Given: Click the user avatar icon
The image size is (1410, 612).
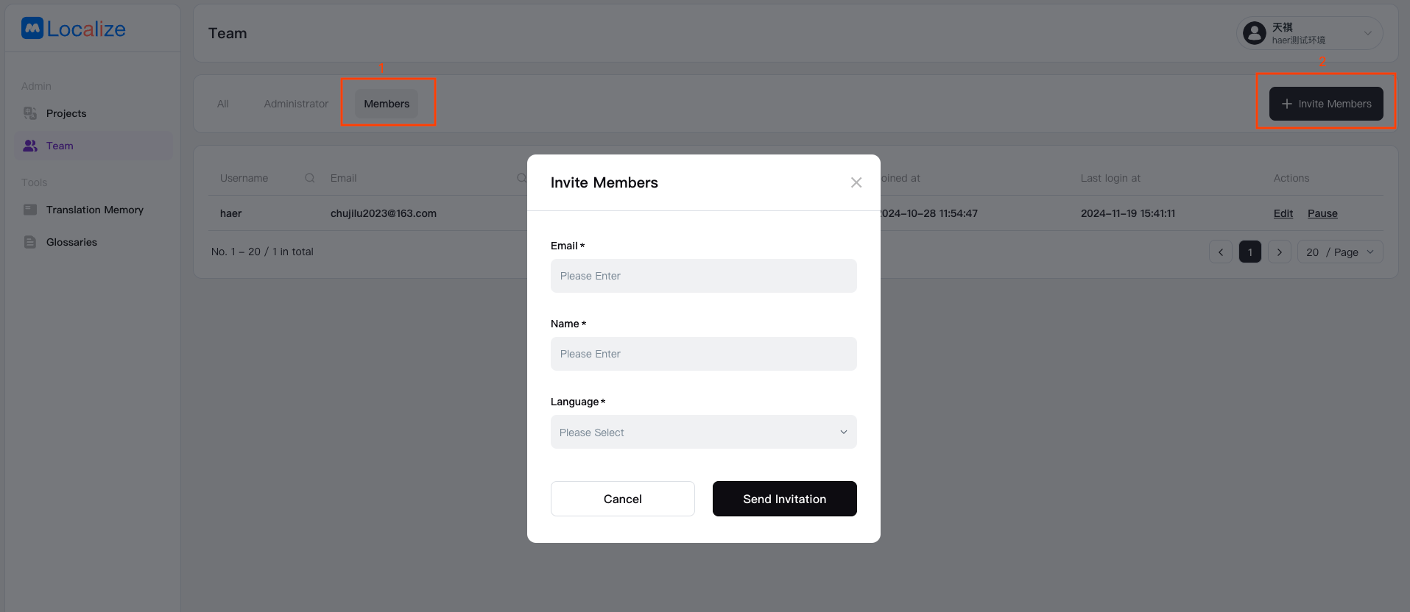Looking at the screenshot, I should click(1254, 33).
